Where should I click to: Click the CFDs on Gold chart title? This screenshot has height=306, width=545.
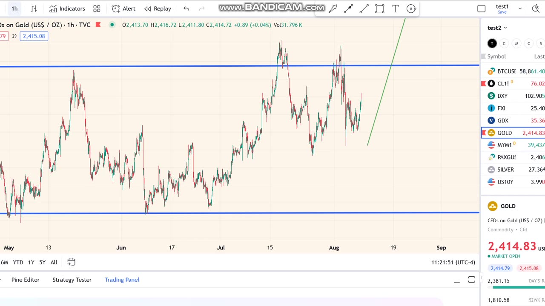click(45, 25)
